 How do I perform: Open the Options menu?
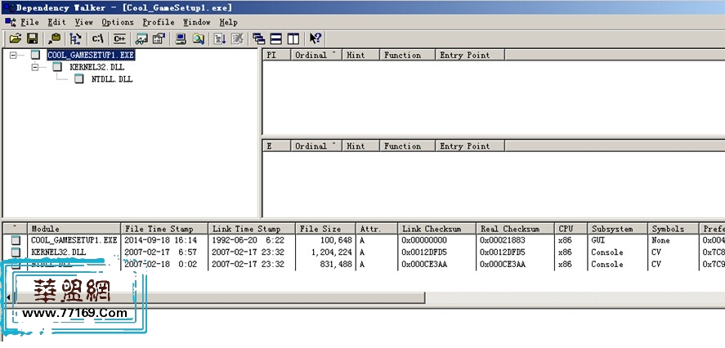click(x=118, y=22)
